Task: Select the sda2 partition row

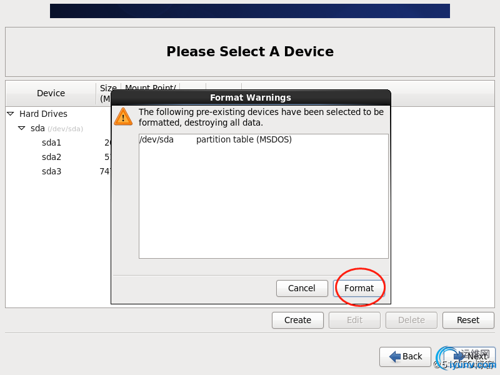Action: pos(58,157)
